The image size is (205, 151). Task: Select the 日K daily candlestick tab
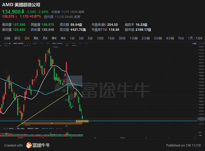[27, 38]
